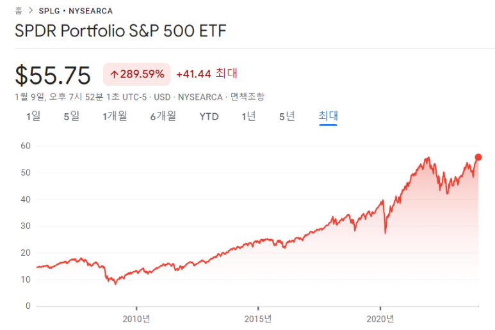The image size is (495, 330).
Task: Select the YTD range tab
Action: click(209, 116)
